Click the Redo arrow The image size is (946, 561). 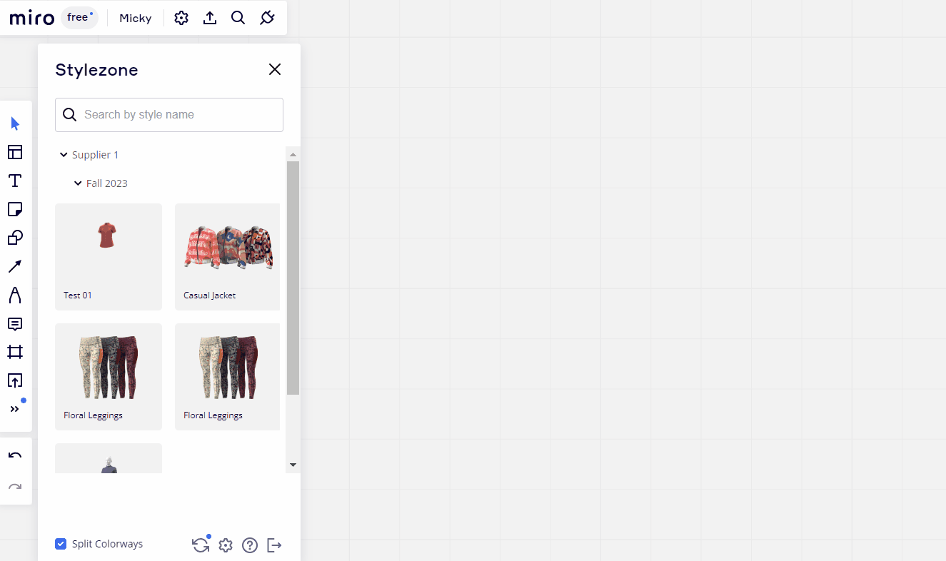15,487
